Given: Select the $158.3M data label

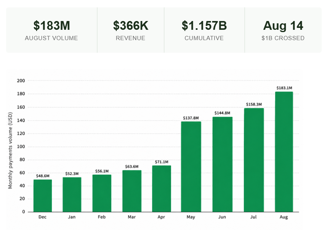Looking at the screenshot, I should tap(254, 104).
